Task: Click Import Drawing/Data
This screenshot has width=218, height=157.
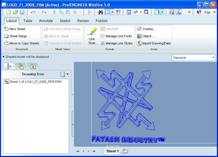Action: coord(154,43)
